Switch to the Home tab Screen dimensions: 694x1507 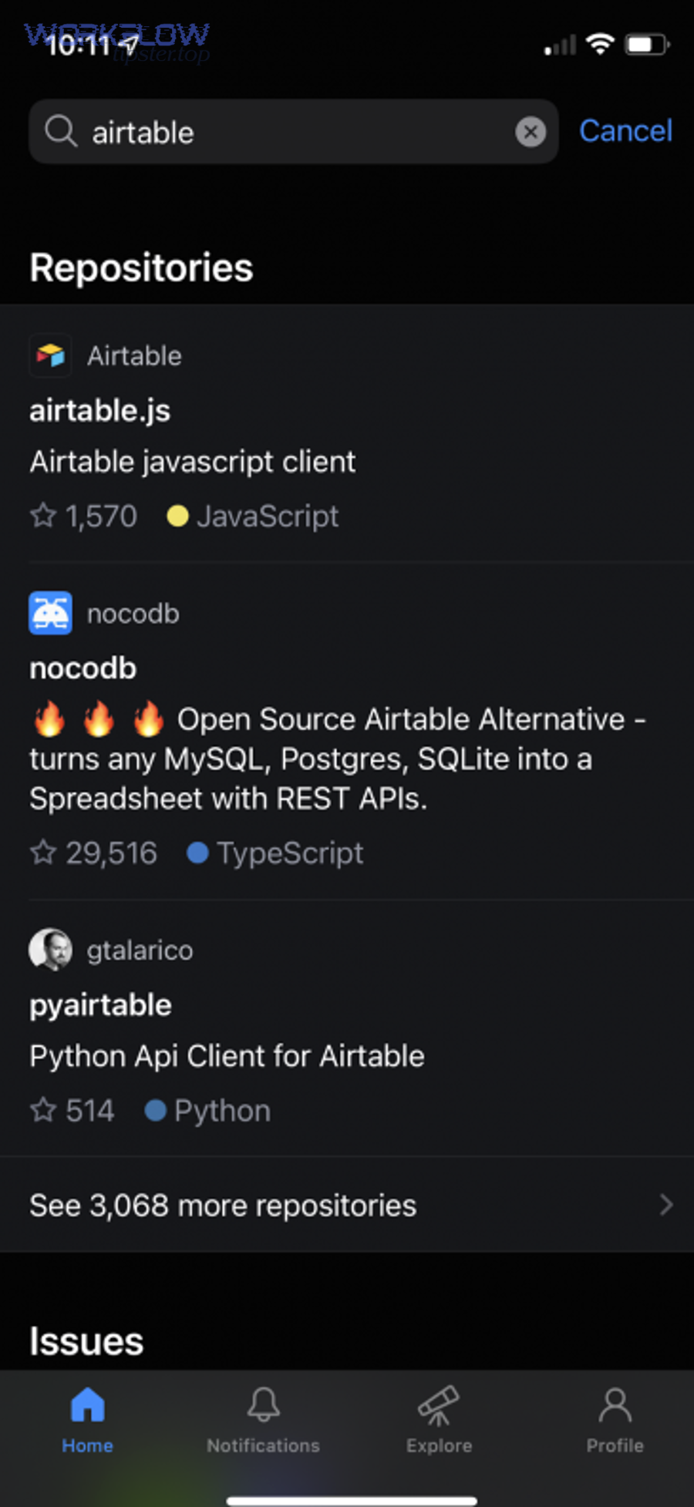[87, 1421]
